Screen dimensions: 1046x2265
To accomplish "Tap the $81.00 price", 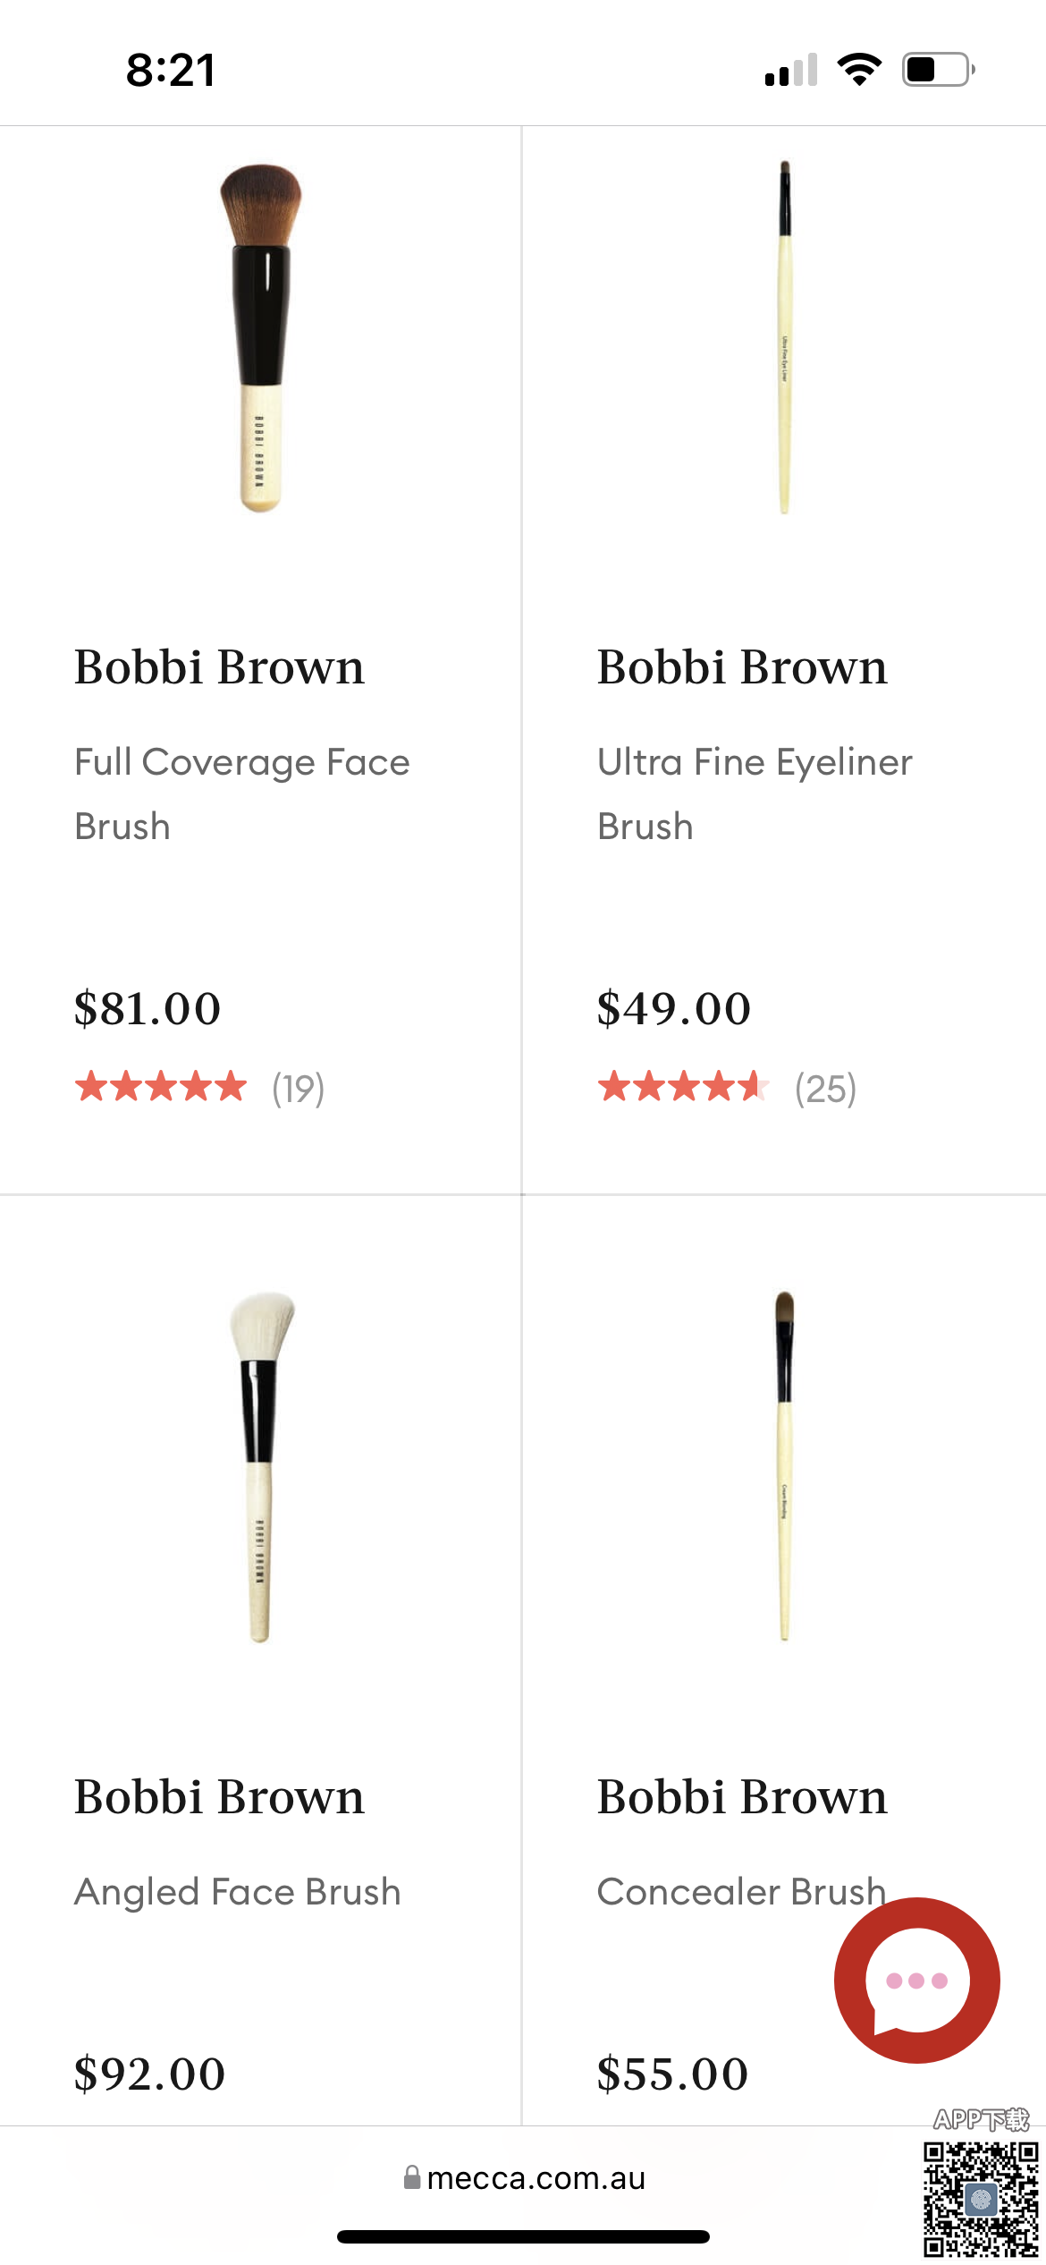I will (148, 1008).
